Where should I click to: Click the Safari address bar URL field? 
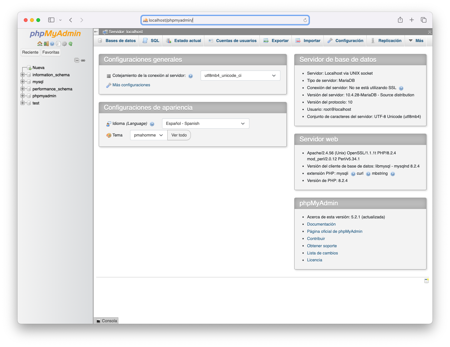224,20
